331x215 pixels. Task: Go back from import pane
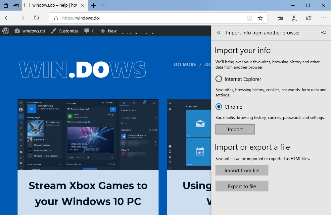pyautogui.click(x=219, y=33)
